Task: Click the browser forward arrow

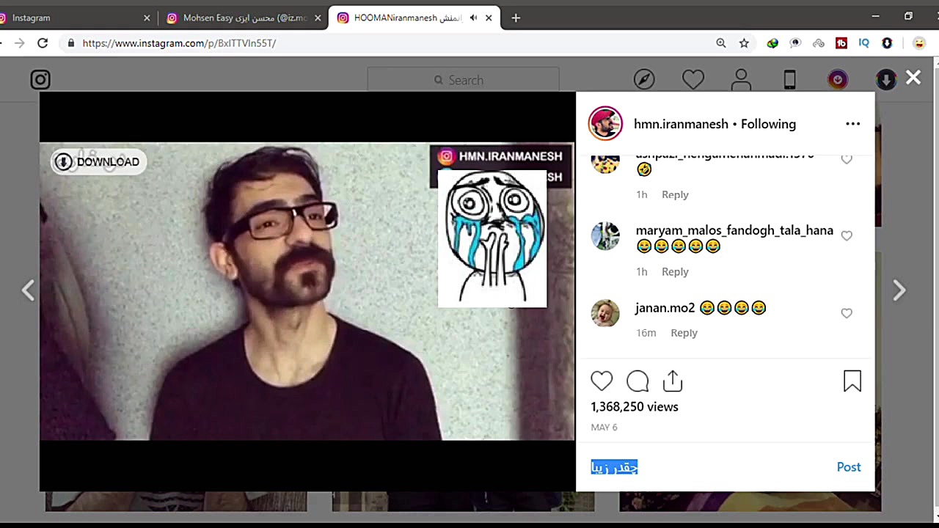Action: tap(19, 43)
